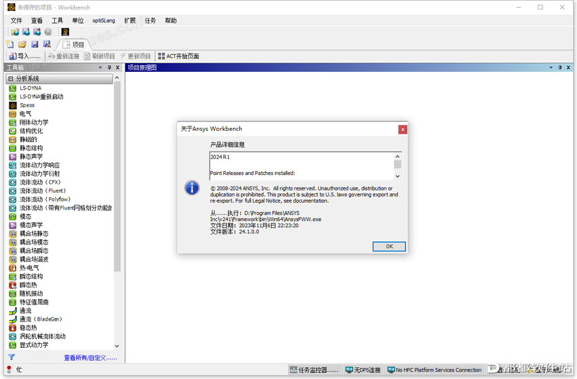
Task: Choose the Speos analysis system icon
Action: [12, 105]
